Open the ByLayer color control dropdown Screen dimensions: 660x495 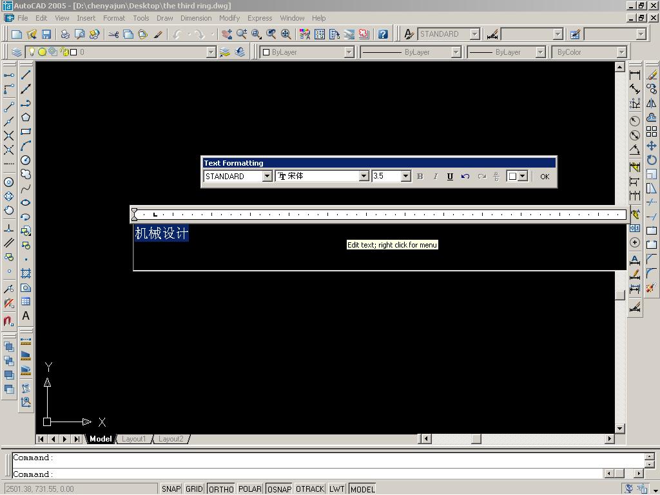pos(349,52)
